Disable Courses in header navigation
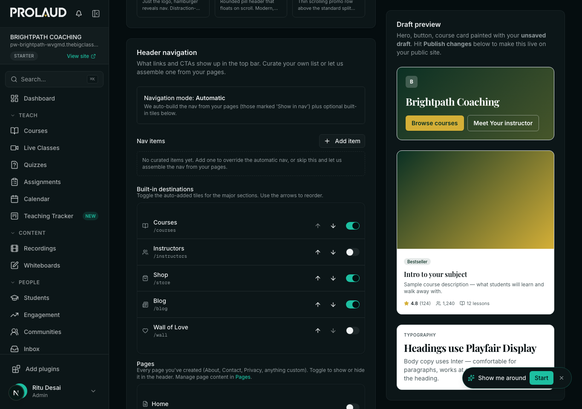This screenshot has height=409, width=582. (353, 226)
